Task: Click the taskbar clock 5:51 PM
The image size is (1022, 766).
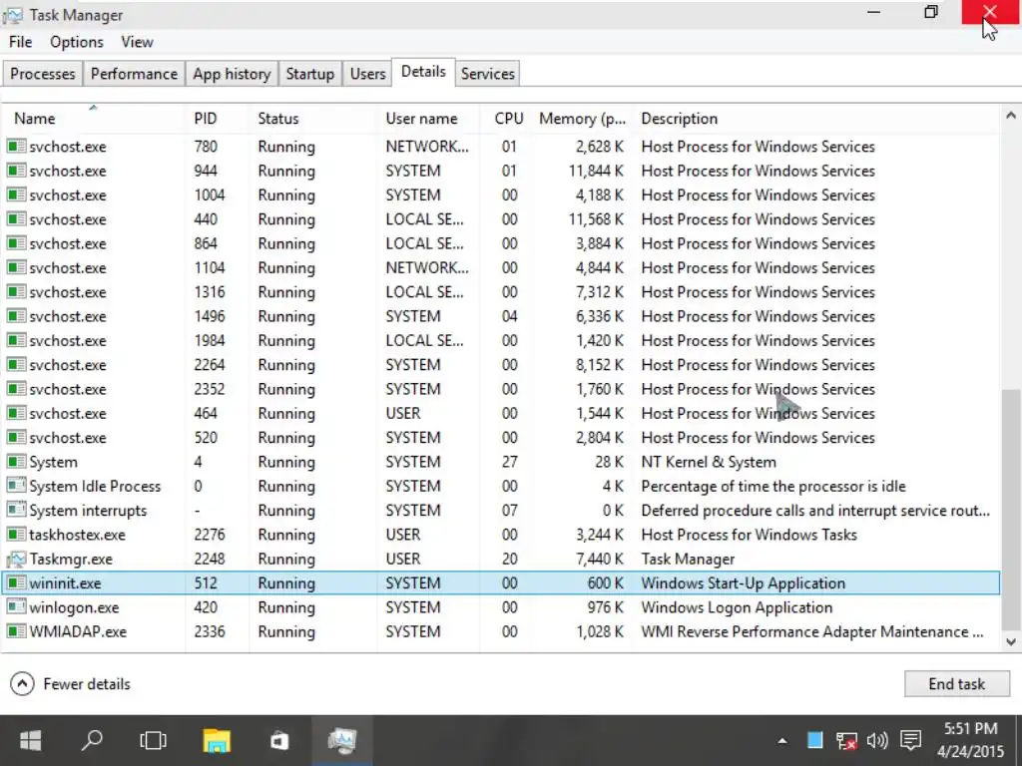Action: [970, 728]
